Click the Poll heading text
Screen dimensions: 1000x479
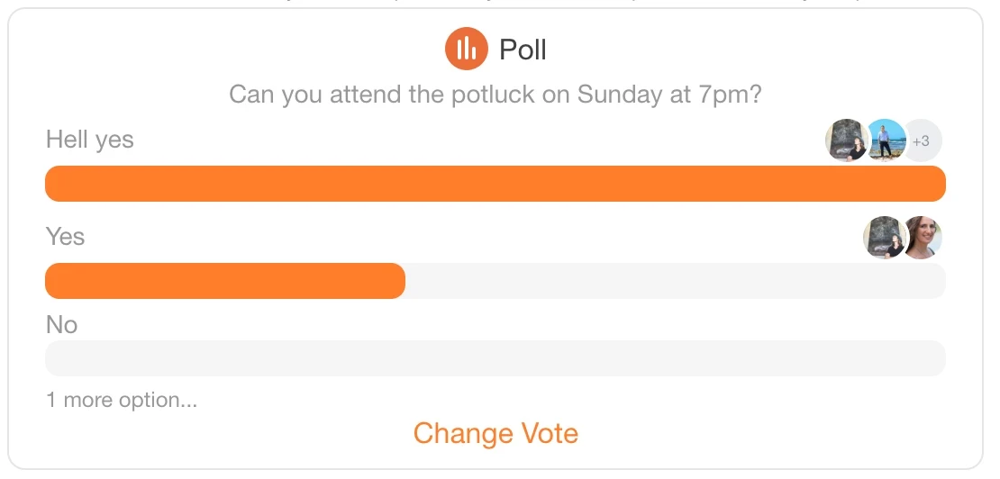[x=523, y=50]
